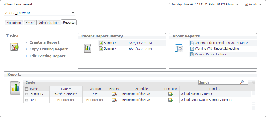Switch to the Monitoring tab
Viewport: 266px width, 117px height.
14,23
